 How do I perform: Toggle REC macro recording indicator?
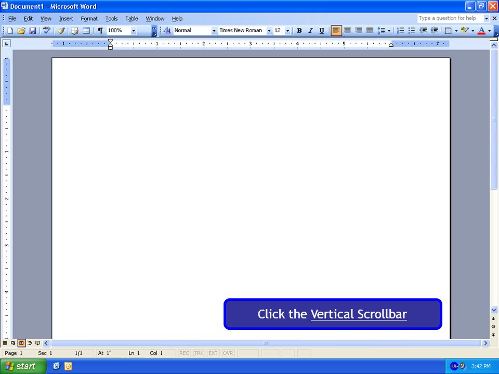[x=184, y=353]
